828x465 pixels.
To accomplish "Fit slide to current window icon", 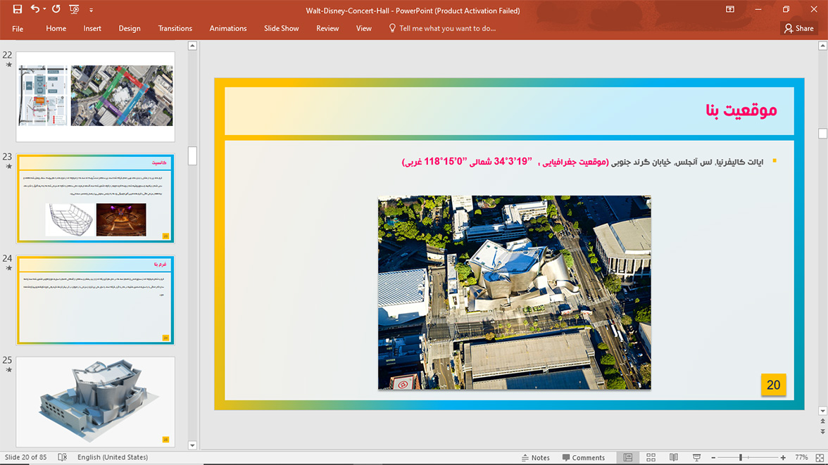I will coord(820,457).
